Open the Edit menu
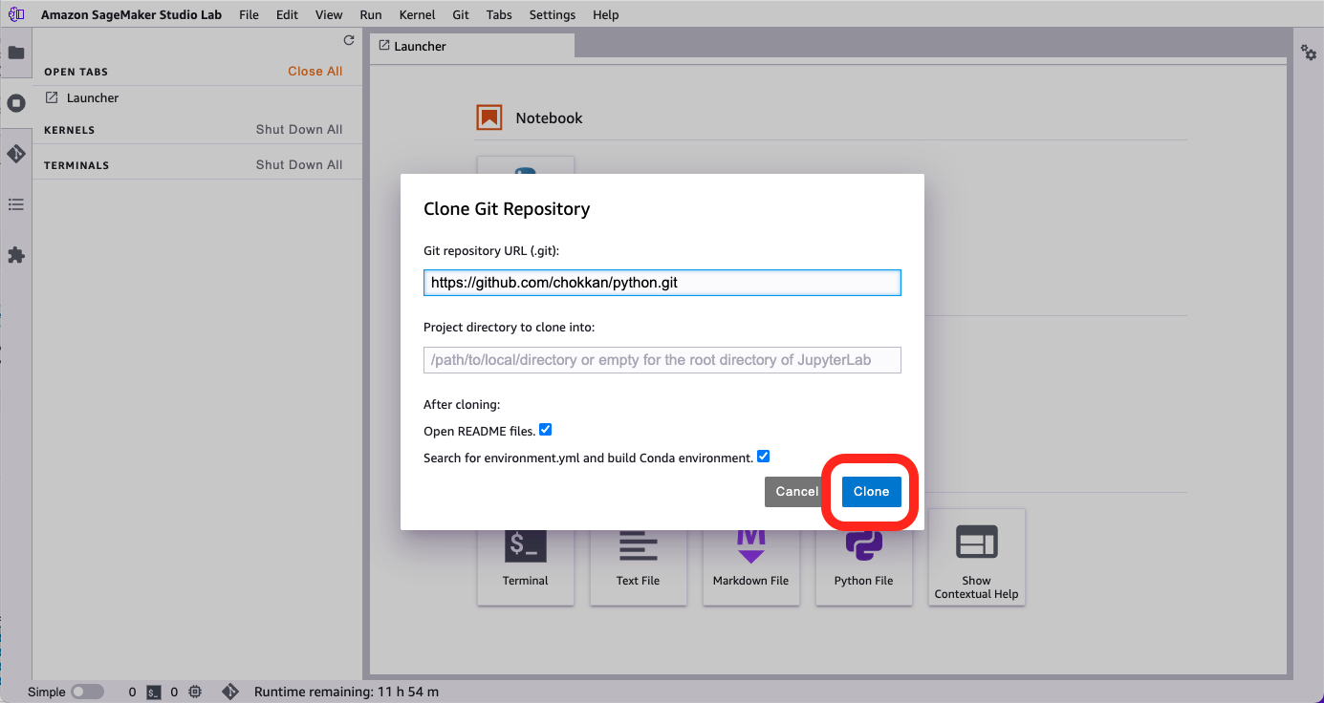Viewport: 1324px width, 703px height. coord(287,14)
